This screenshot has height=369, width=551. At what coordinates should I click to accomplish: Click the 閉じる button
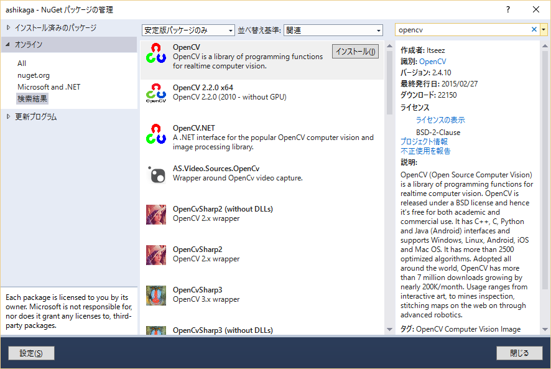pyautogui.click(x=519, y=353)
